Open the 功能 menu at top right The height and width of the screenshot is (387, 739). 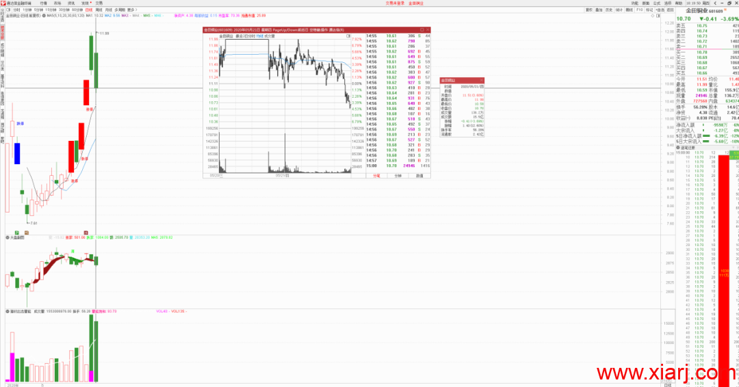[634, 3]
